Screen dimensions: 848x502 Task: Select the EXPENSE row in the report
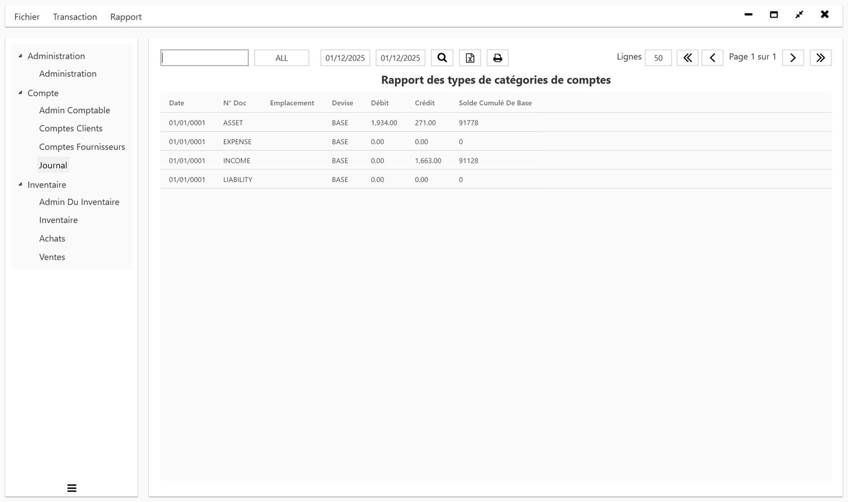[371, 141]
